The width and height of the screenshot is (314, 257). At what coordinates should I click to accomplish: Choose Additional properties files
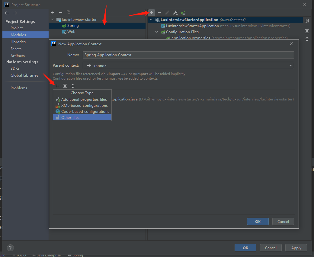point(82,100)
